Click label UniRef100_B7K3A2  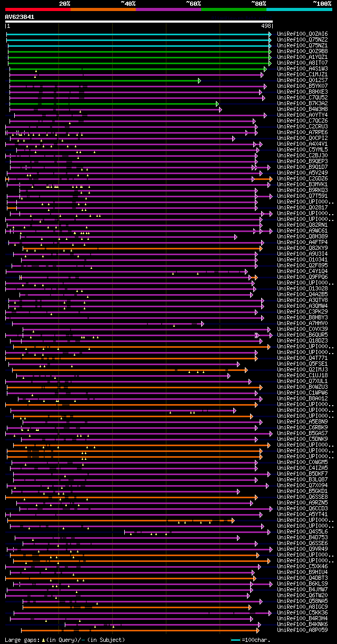click(302, 103)
